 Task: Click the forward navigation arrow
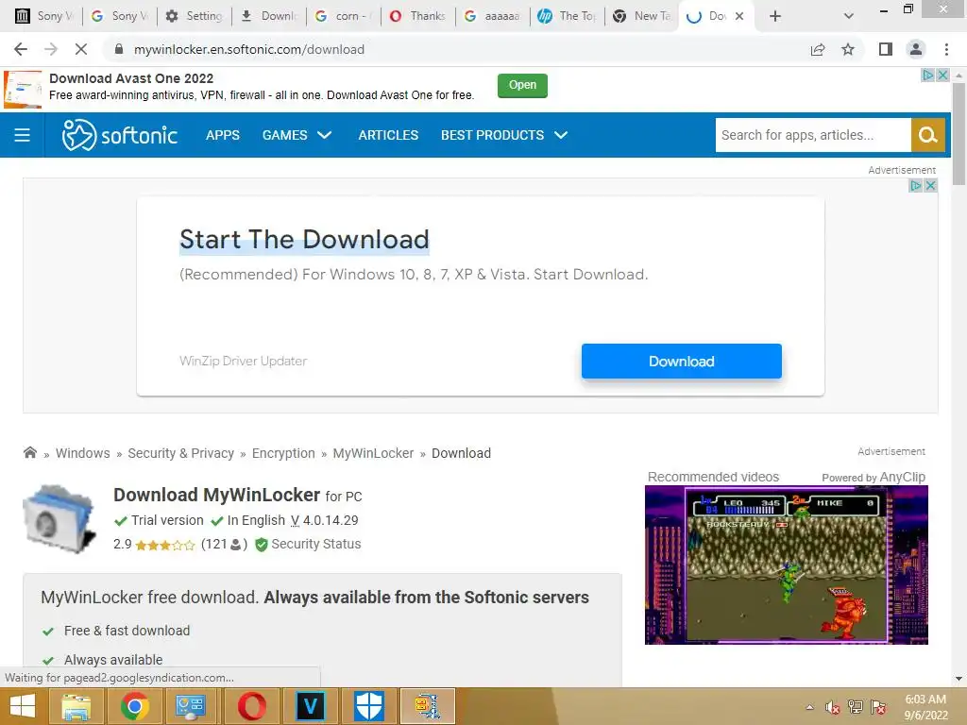pos(51,49)
